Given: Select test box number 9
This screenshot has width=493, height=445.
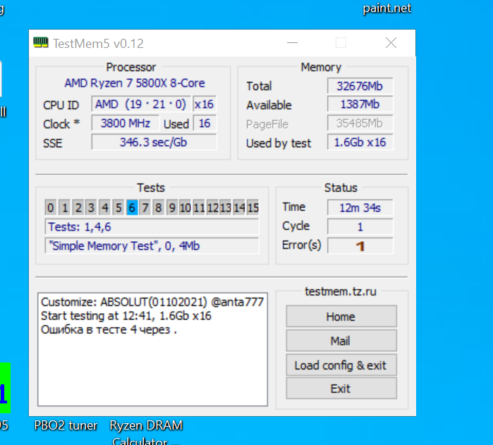Looking at the screenshot, I should click(172, 207).
